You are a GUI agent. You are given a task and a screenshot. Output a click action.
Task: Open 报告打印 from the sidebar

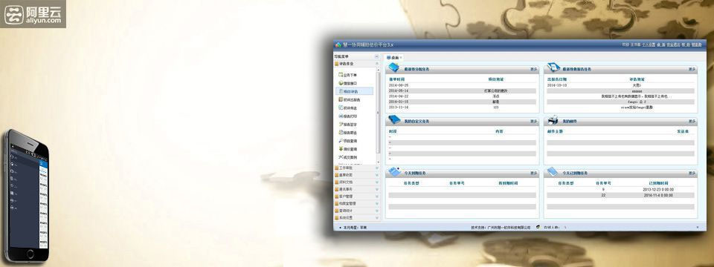(x=347, y=116)
